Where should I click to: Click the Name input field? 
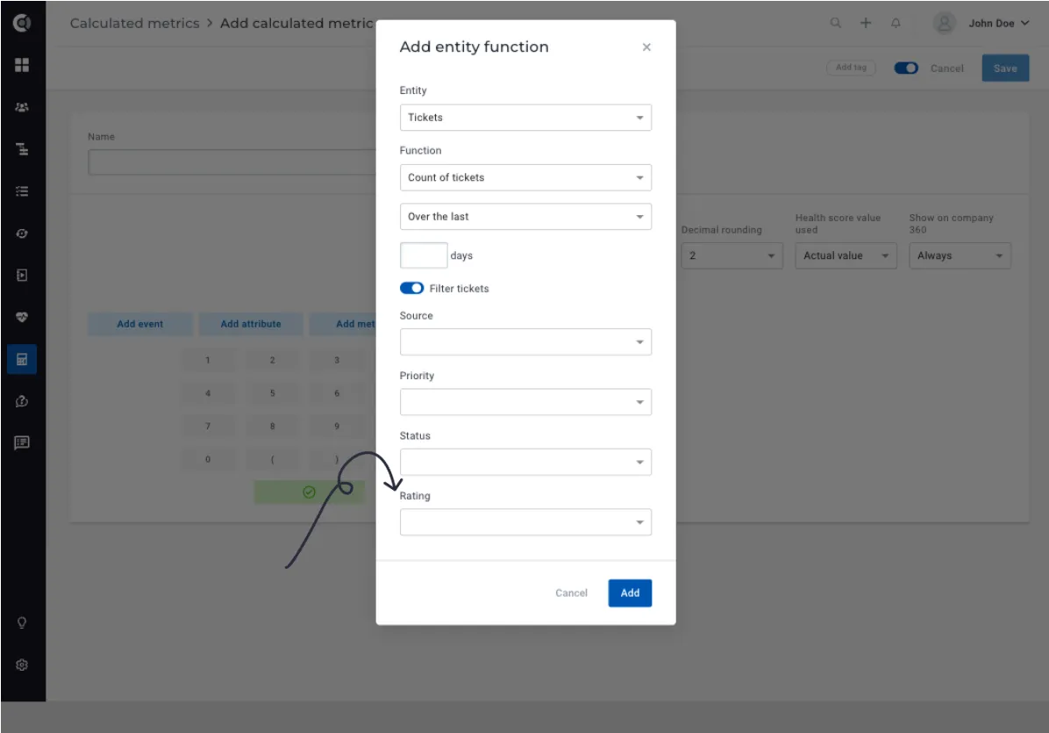point(232,162)
